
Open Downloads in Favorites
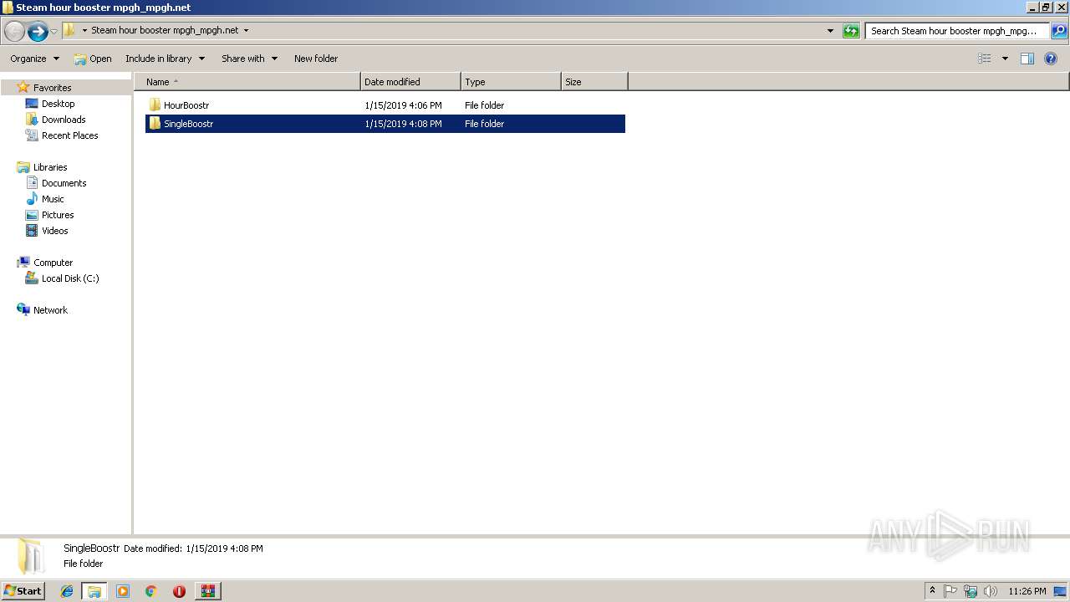(x=64, y=120)
